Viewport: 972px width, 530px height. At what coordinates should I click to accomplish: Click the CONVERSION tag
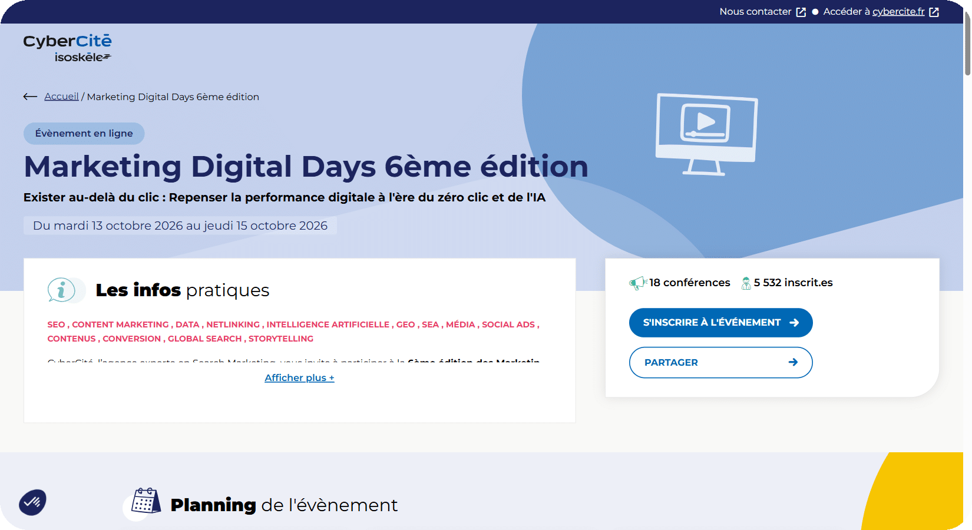(131, 339)
